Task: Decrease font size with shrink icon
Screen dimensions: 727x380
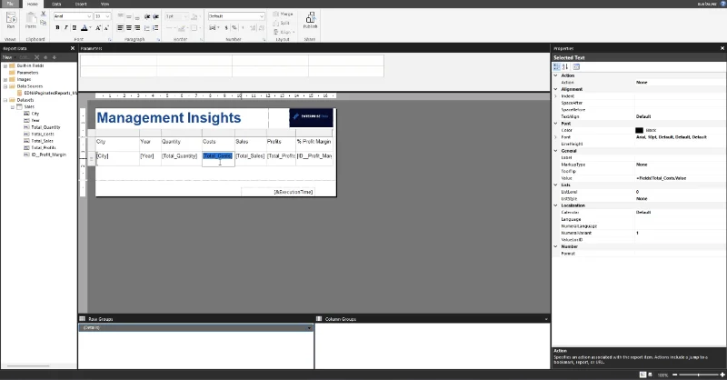Action: click(106, 28)
